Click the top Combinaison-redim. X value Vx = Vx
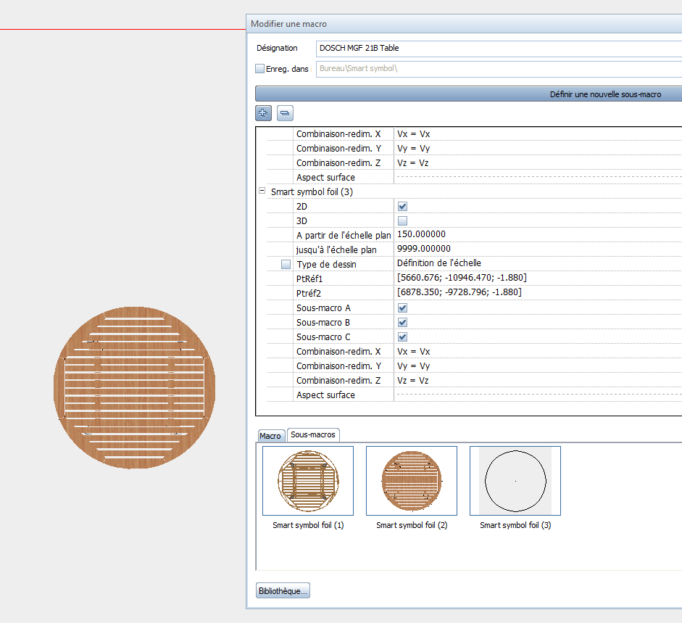This screenshot has width=682, height=623. (x=413, y=134)
